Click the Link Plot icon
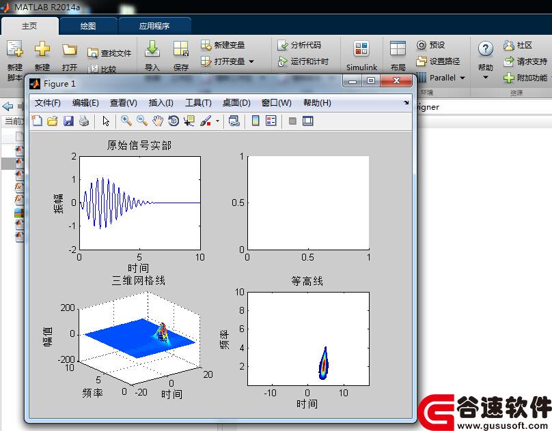552x431 pixels. click(234, 121)
